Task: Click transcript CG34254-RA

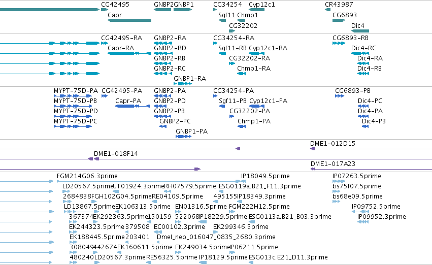Action: pos(234,38)
